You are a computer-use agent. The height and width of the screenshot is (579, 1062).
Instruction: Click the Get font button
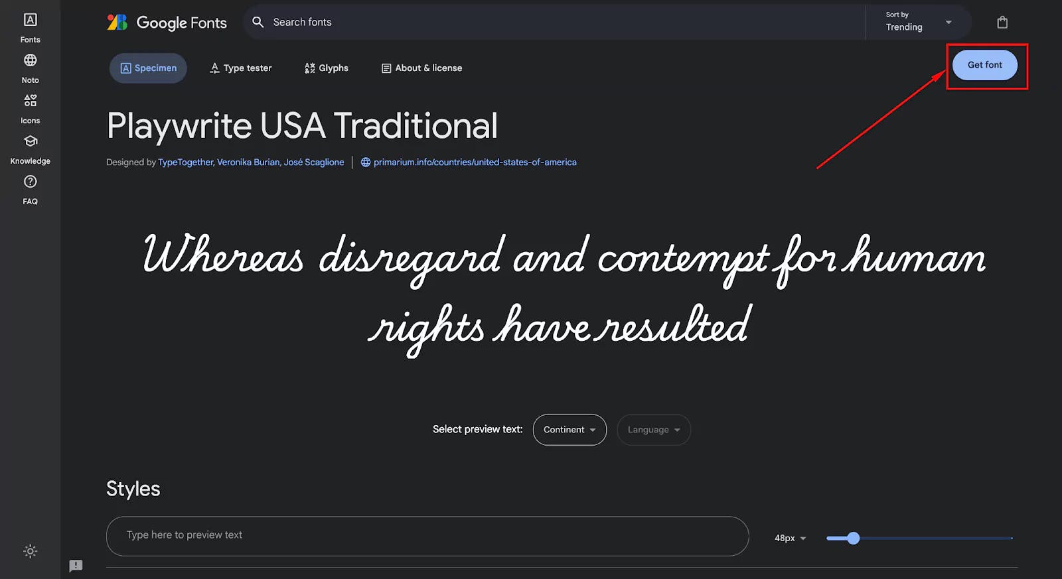point(985,65)
